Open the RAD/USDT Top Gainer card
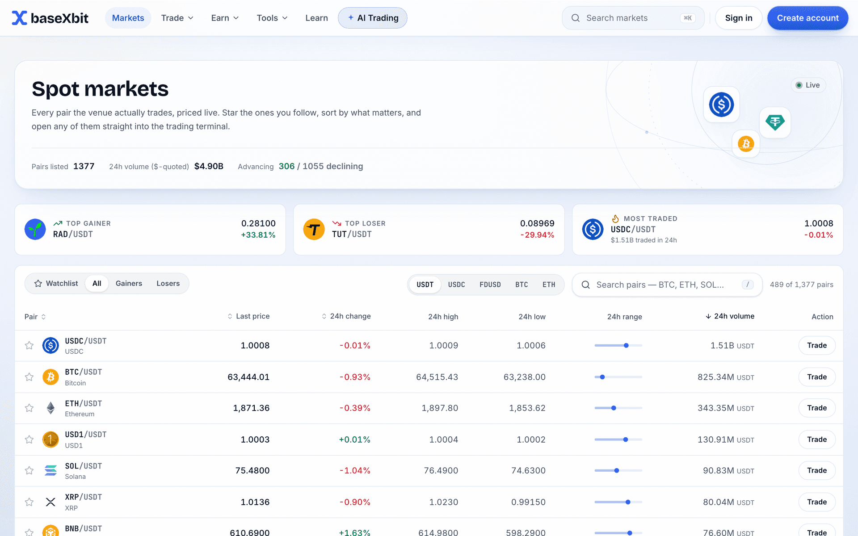Screen dimensions: 858x536 tap(150, 230)
